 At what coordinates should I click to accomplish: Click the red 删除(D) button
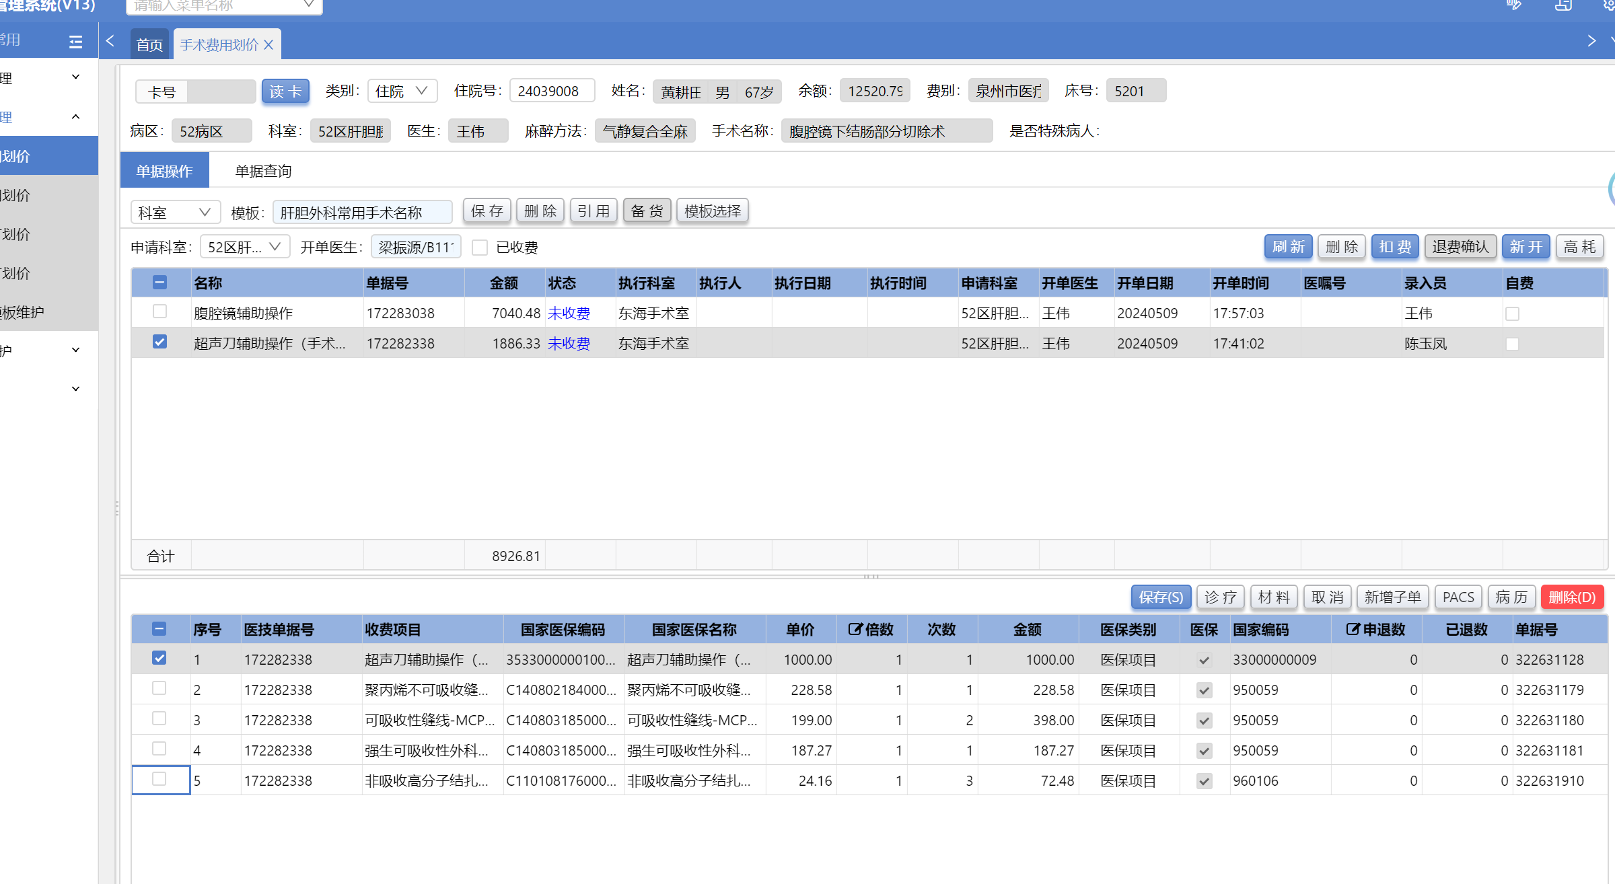tap(1572, 597)
